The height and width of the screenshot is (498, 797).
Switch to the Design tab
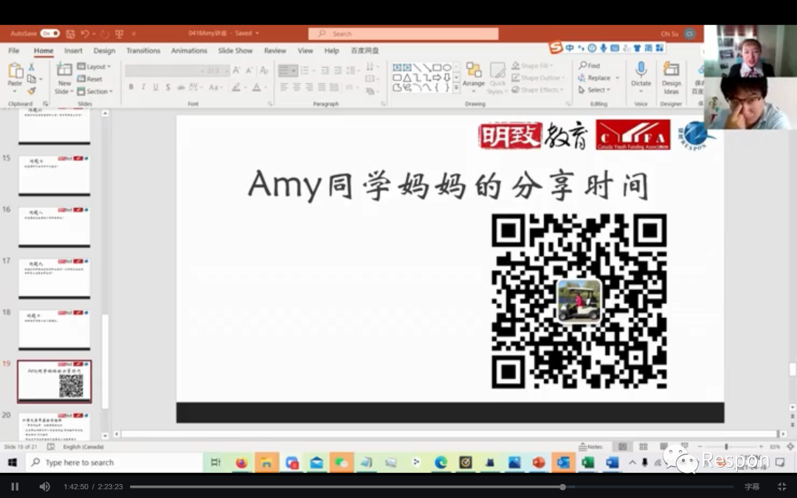(x=104, y=50)
